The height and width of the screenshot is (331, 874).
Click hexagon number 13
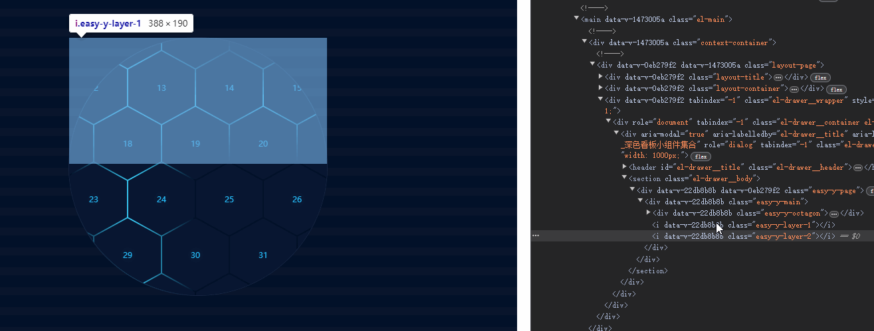click(162, 88)
